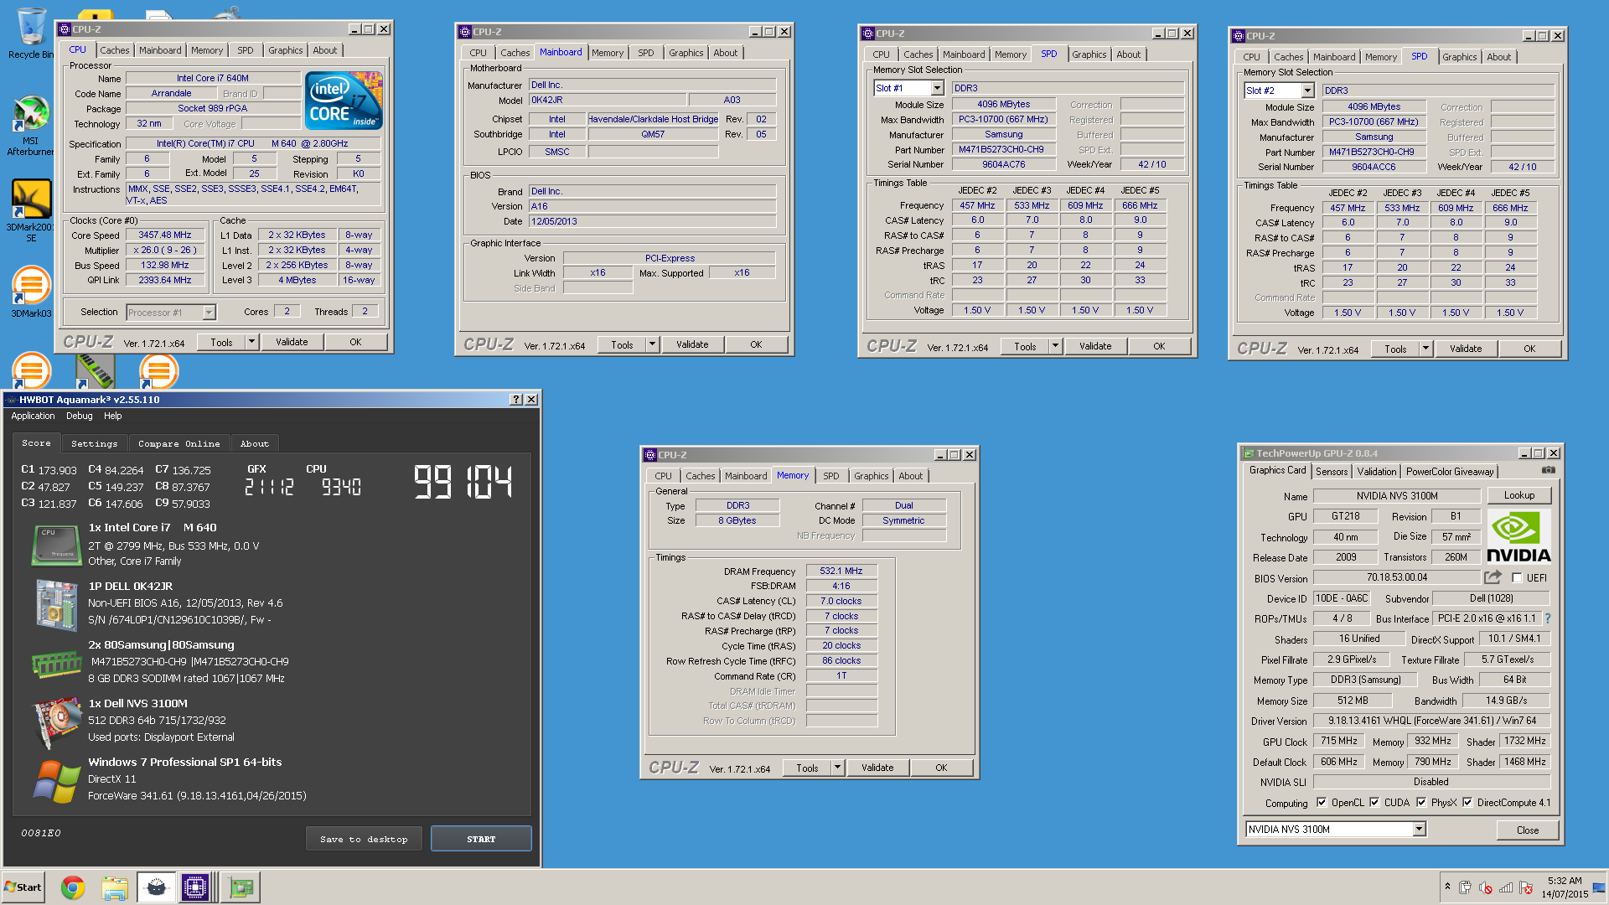Expand Tools arrow in Slot #2 SPD window
The image size is (1609, 905).
pos(1425,349)
